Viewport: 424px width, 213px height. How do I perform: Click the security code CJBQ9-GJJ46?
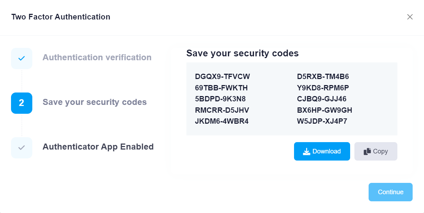tap(322, 99)
